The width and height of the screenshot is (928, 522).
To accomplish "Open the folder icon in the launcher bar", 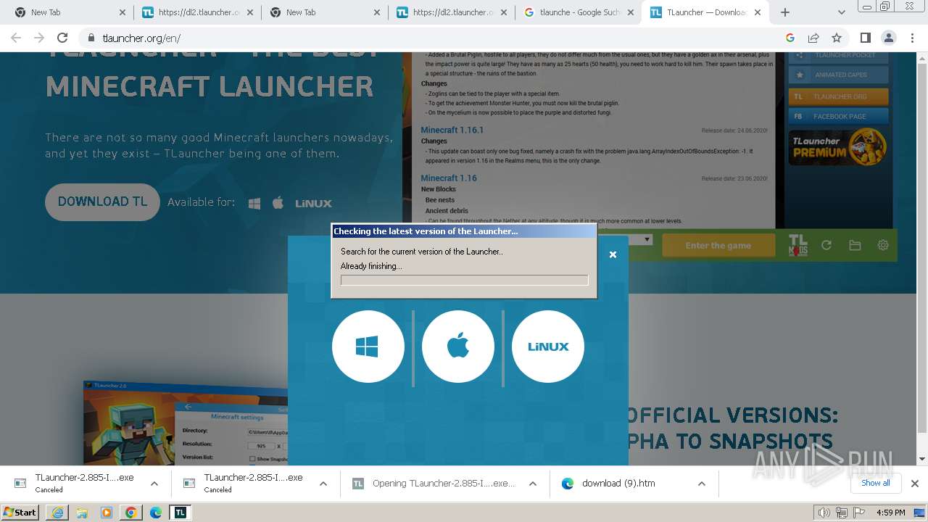I will [855, 245].
